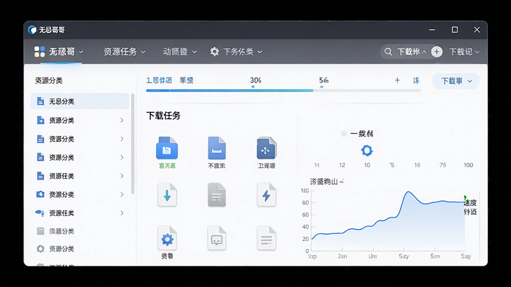This screenshot has height=287, width=511.
Task: Click the four-square grid icon beside 无忌哥
Action: tap(39, 51)
